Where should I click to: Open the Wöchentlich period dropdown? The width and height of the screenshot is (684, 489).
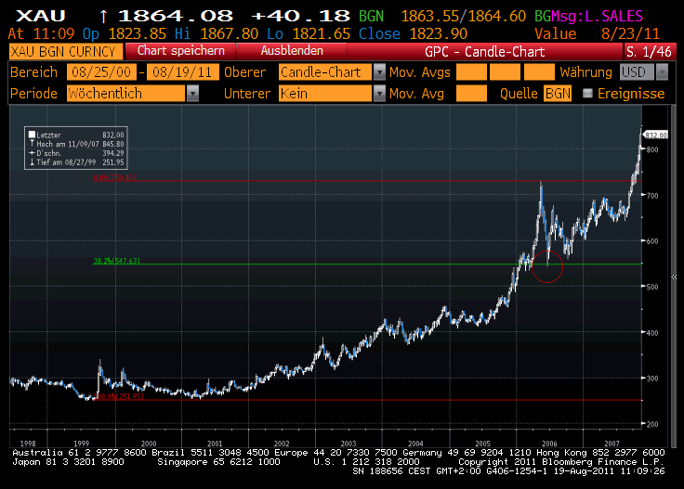point(192,93)
